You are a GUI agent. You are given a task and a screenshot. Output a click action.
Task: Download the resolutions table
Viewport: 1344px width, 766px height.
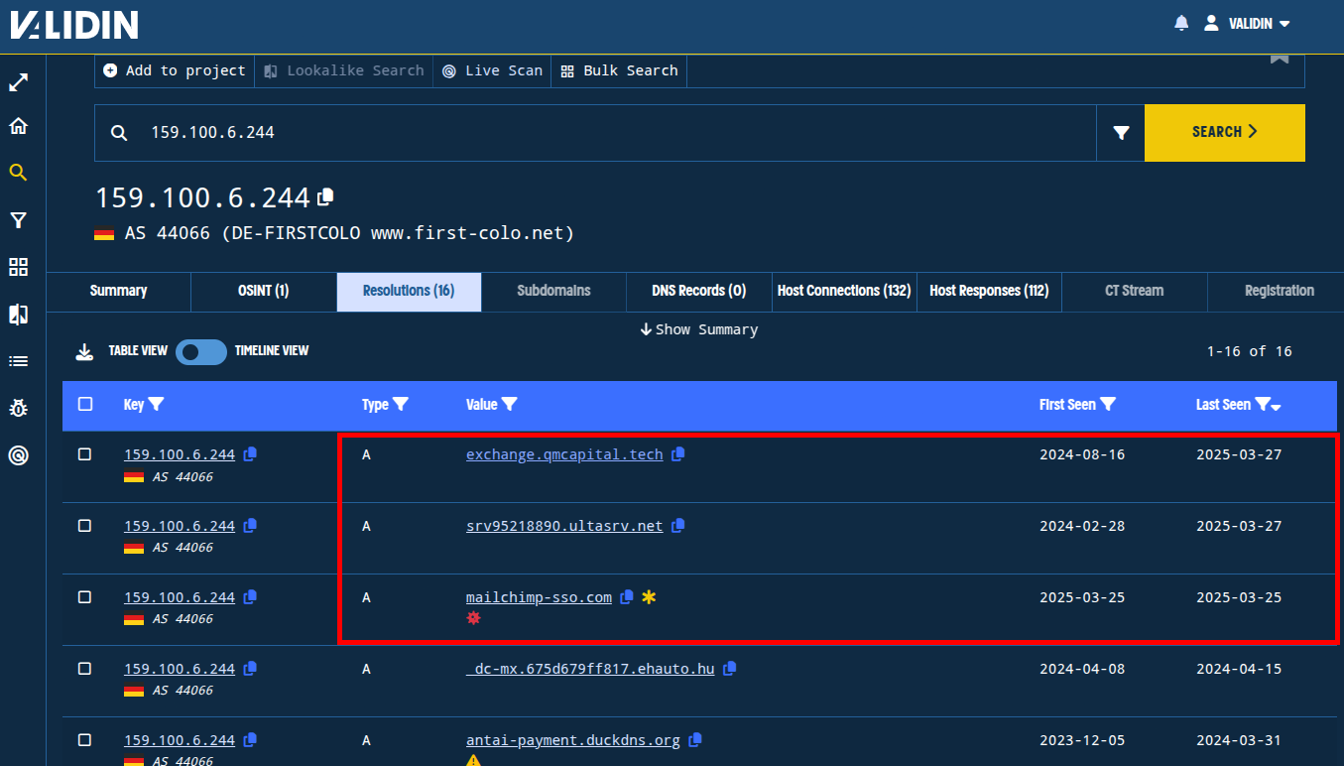tap(85, 351)
